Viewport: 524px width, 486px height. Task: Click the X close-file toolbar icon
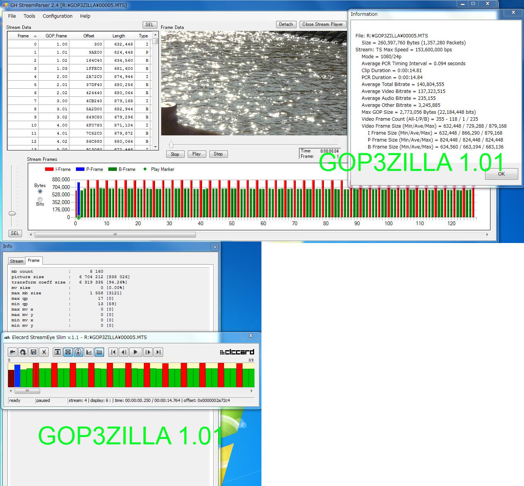click(44, 352)
